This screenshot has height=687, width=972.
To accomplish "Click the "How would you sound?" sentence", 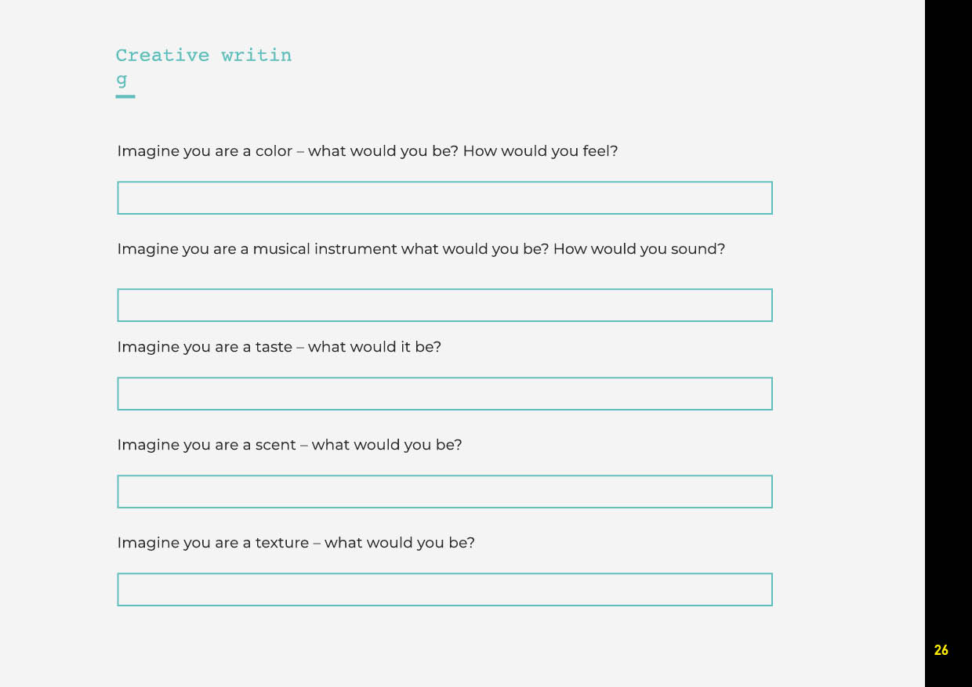I will click(639, 249).
